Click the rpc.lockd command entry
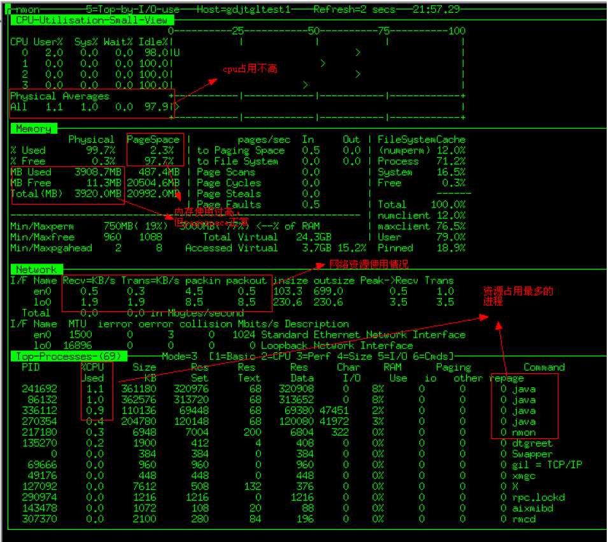Viewport: 608px width, 542px height. 539,497
